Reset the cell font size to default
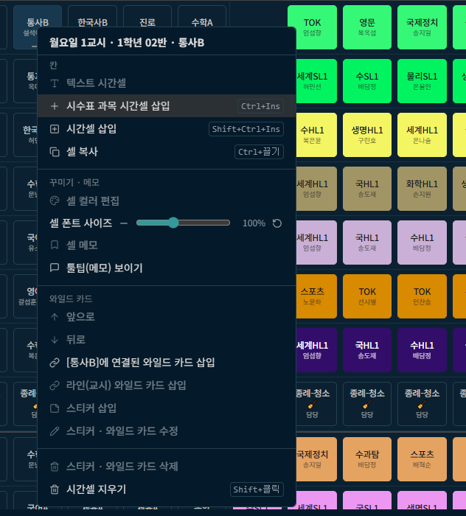This screenshot has width=466, height=516. click(277, 223)
